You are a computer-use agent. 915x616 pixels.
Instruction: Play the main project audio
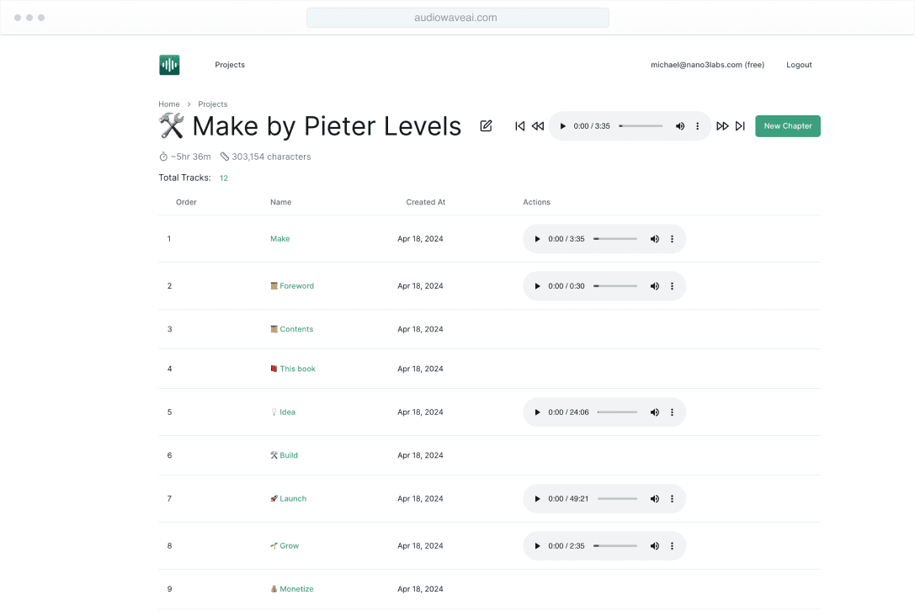pyautogui.click(x=562, y=126)
